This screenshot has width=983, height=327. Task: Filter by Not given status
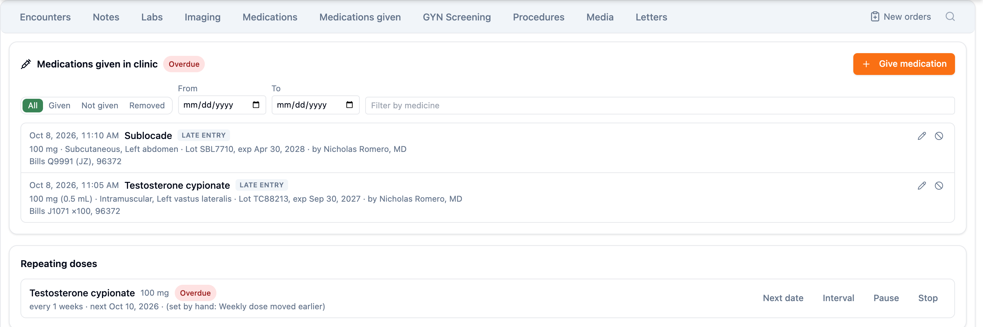click(100, 106)
